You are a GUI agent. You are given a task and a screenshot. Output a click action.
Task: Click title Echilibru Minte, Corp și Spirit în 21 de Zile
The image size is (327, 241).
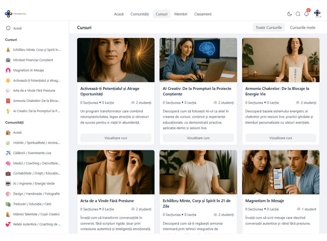[x=197, y=203]
